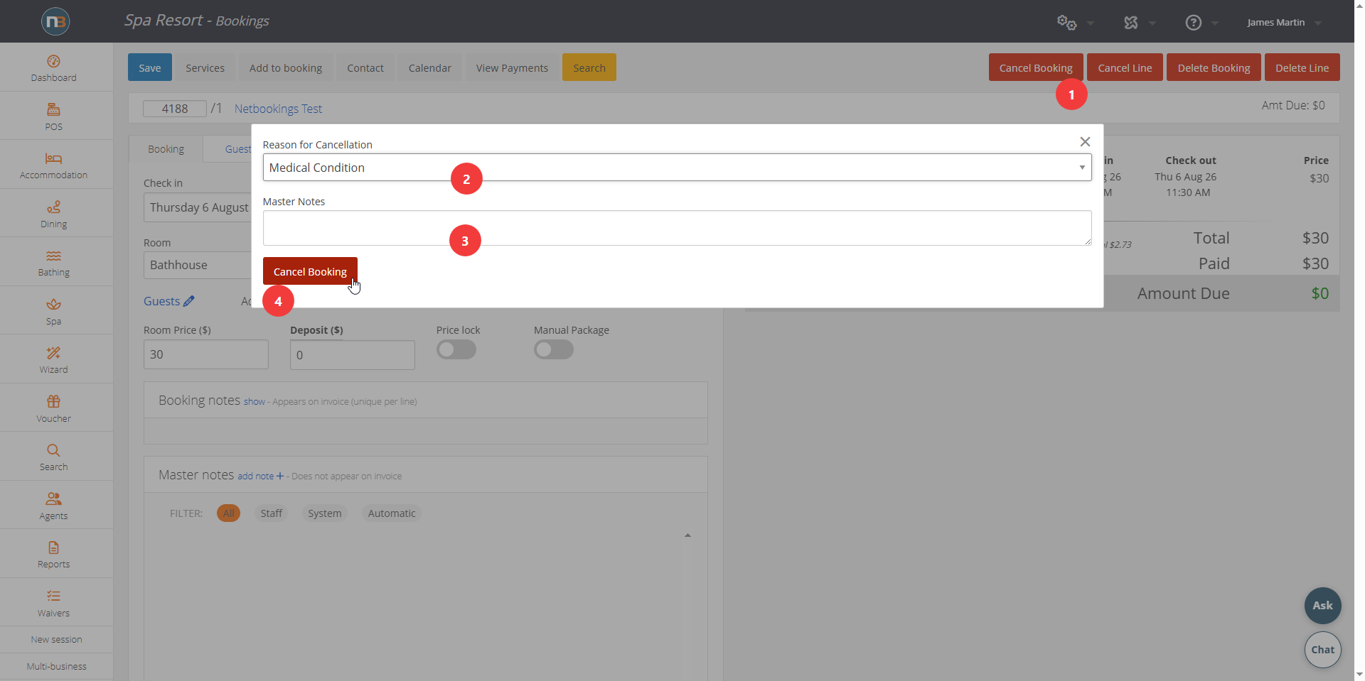The image size is (1365, 681).
Task: Open the Multi-business link
Action: (56, 667)
